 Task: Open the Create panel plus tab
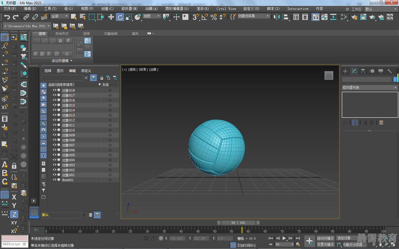[x=345, y=71]
